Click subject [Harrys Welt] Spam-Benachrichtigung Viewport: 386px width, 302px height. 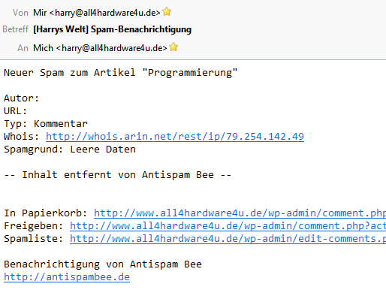coord(113,29)
